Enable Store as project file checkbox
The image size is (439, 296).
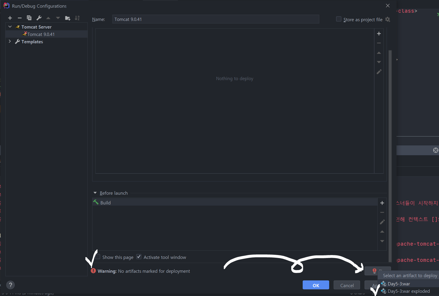(339, 19)
